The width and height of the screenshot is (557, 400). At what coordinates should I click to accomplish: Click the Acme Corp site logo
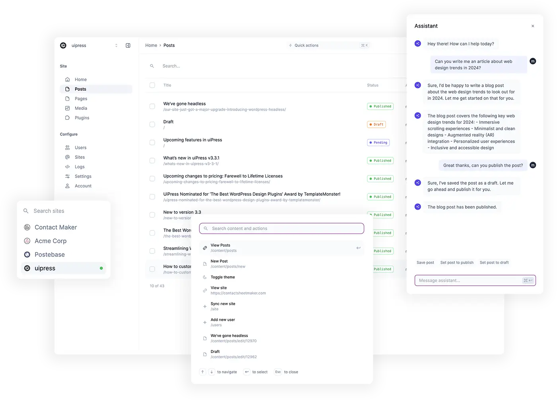[27, 241]
